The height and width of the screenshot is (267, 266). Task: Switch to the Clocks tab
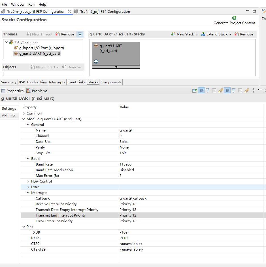[x=33, y=82]
